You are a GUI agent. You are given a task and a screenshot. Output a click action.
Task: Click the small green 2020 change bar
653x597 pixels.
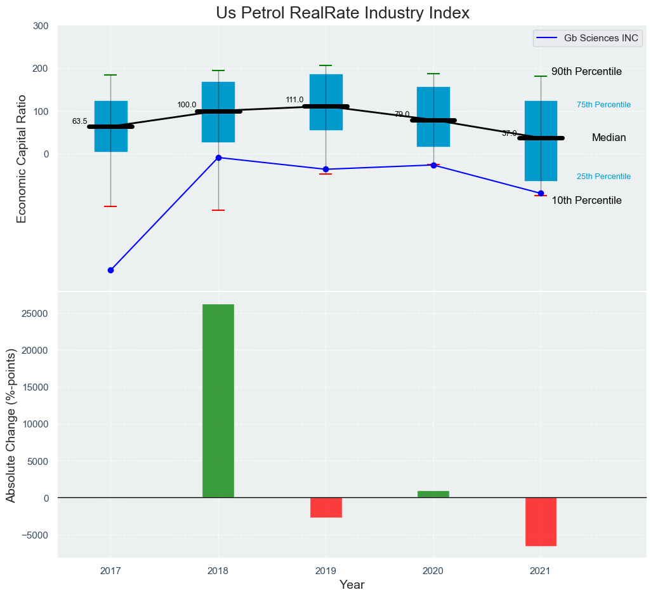point(433,494)
